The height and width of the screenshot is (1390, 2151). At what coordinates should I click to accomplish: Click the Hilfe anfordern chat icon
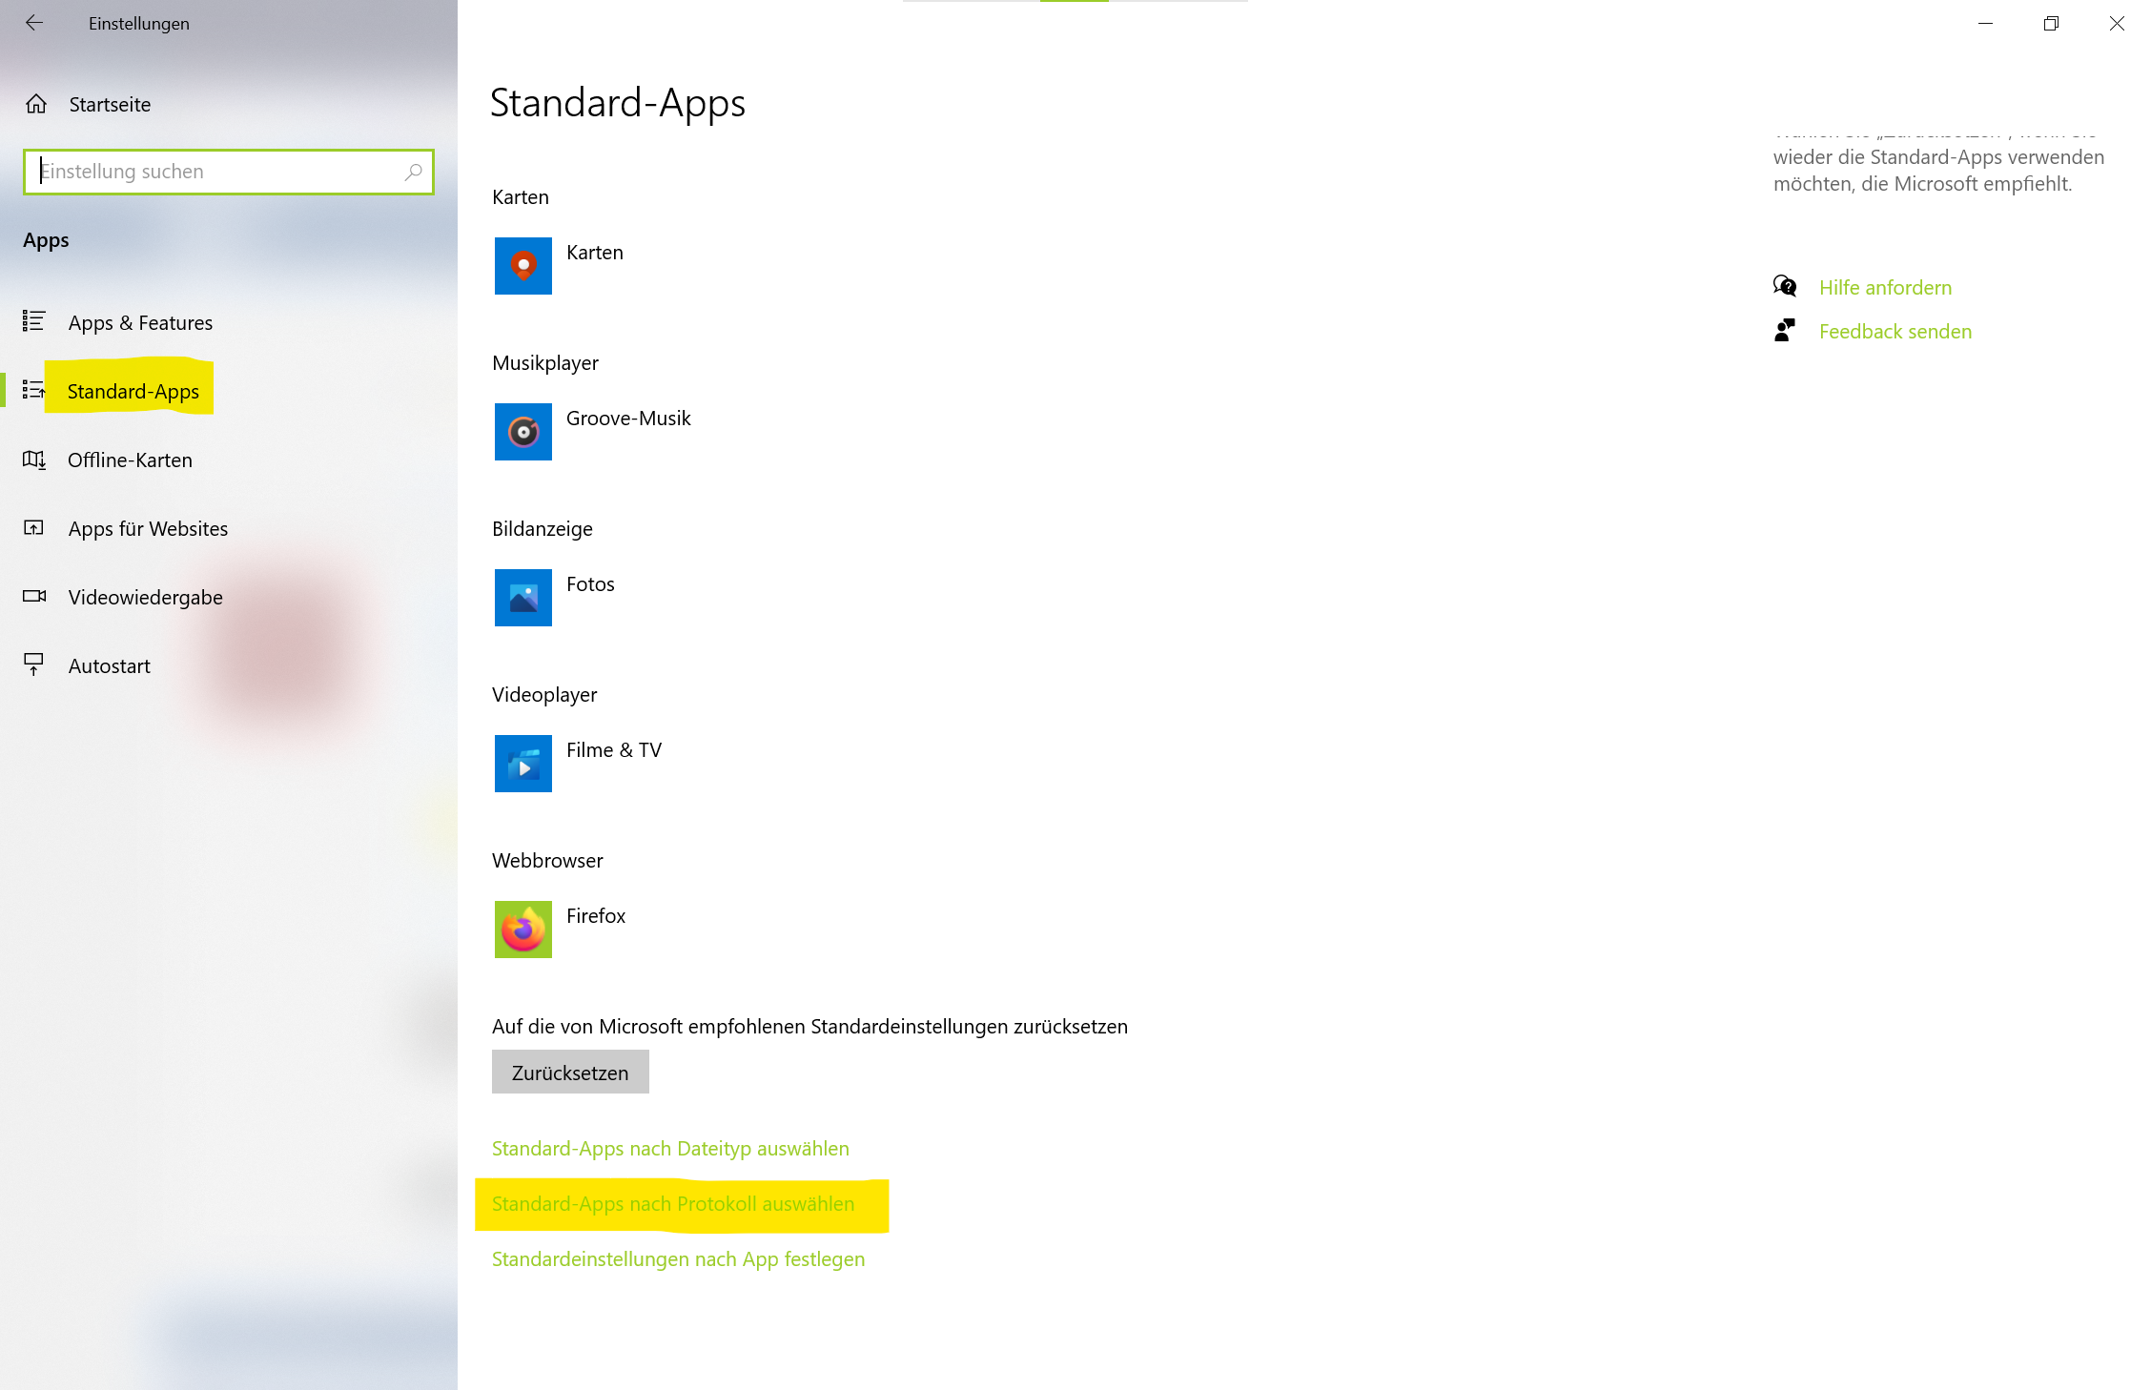point(1784,286)
